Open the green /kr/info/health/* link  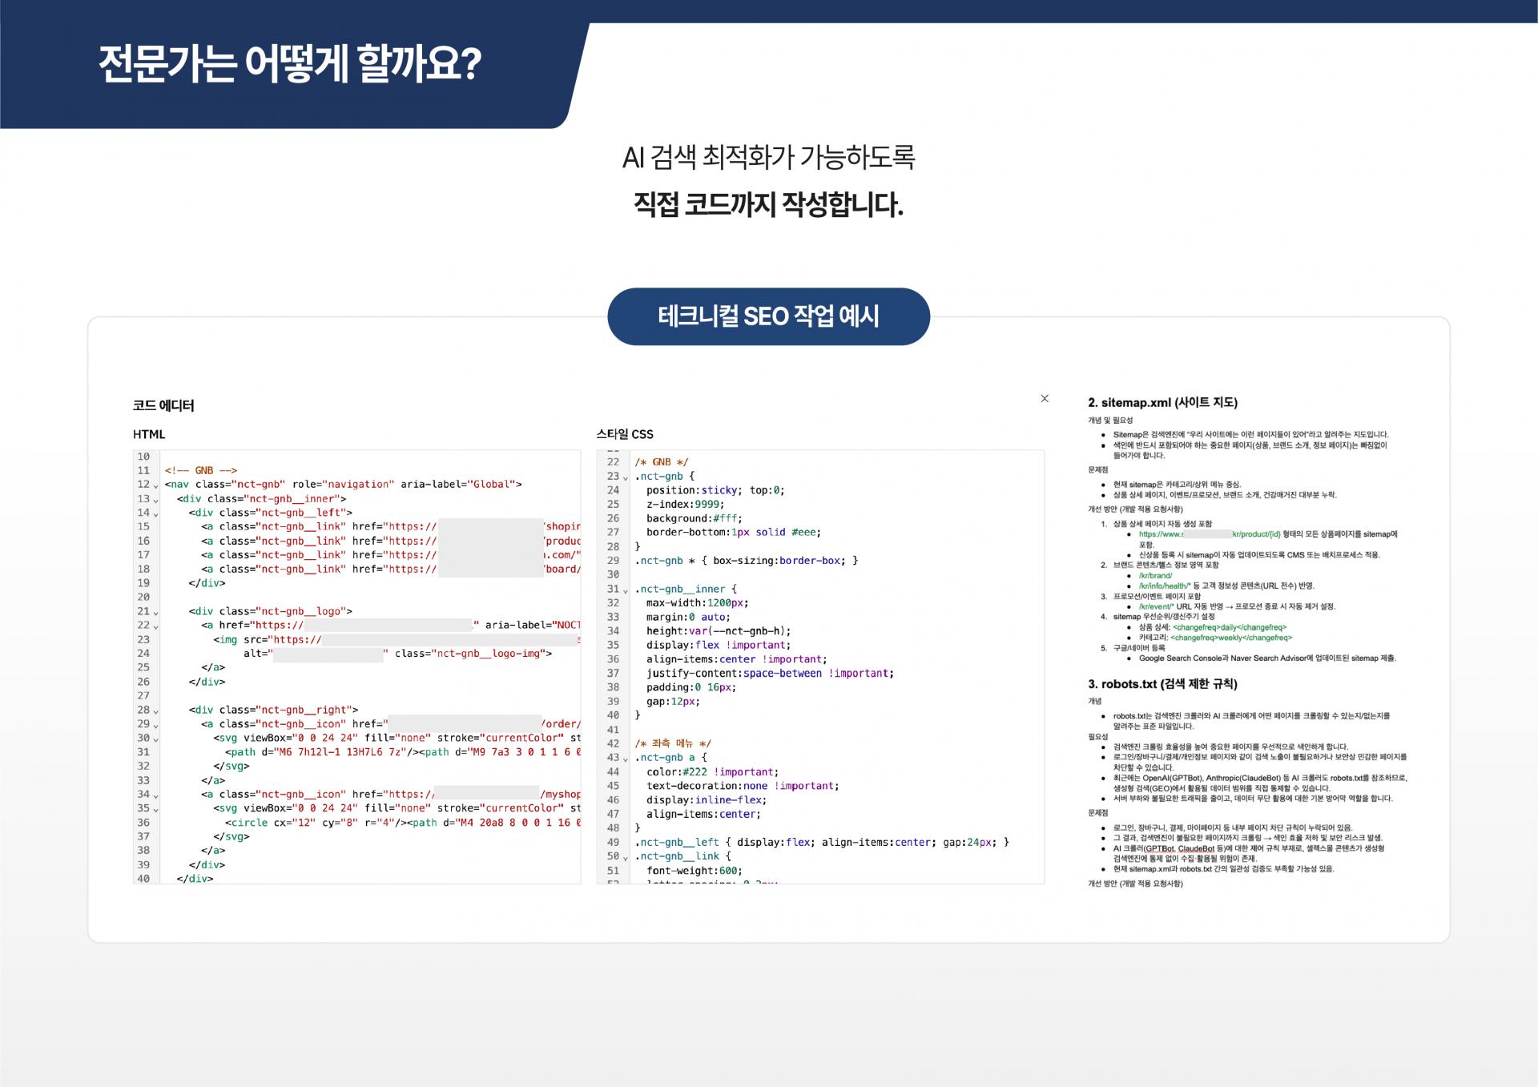1165,586
